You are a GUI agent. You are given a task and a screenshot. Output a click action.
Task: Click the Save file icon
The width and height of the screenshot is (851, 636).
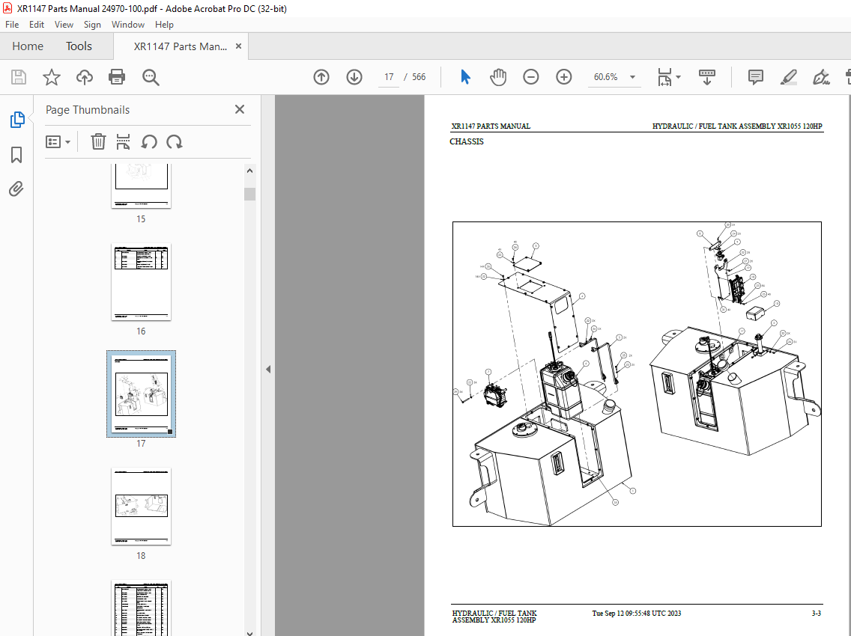point(19,77)
